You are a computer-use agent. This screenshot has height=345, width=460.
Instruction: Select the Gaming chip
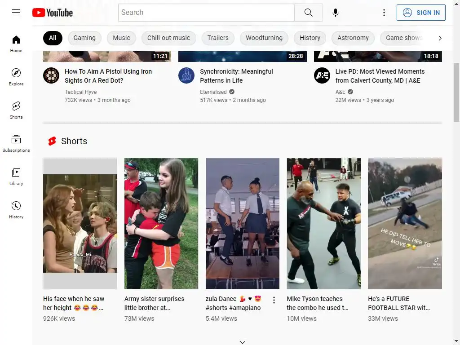(84, 38)
